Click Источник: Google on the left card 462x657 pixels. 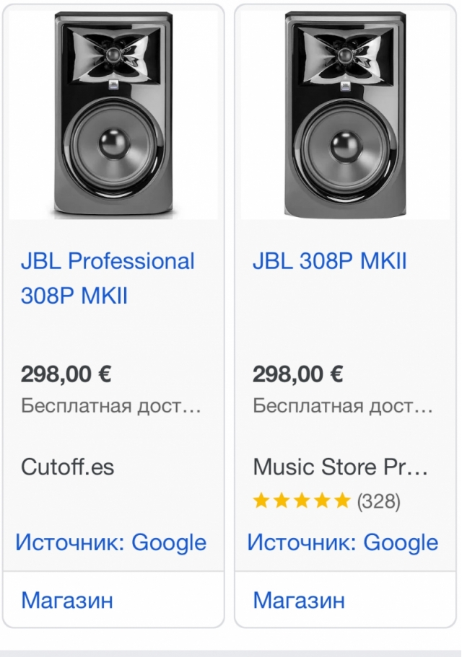coord(111,542)
